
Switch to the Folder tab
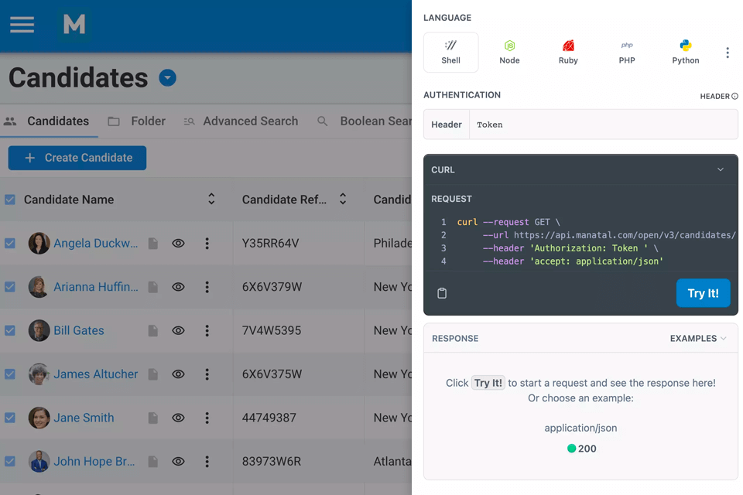point(136,121)
